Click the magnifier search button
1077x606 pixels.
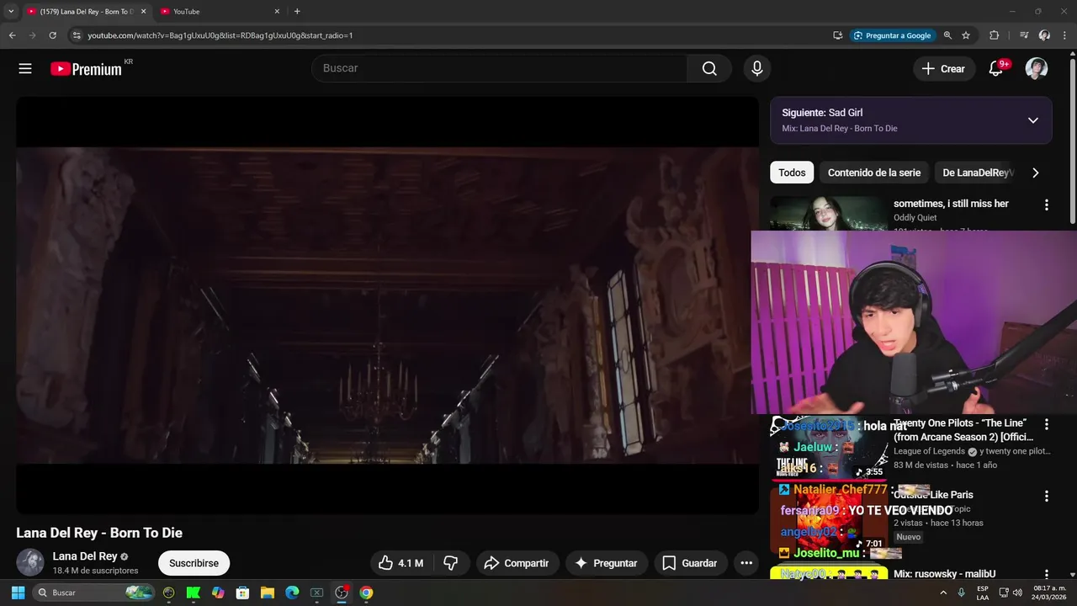point(709,69)
